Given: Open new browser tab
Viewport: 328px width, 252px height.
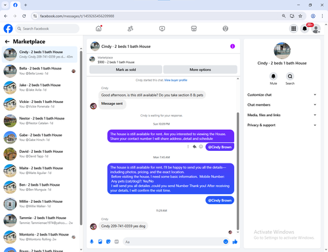Looking at the screenshot, I should pyautogui.click(x=26, y=5).
